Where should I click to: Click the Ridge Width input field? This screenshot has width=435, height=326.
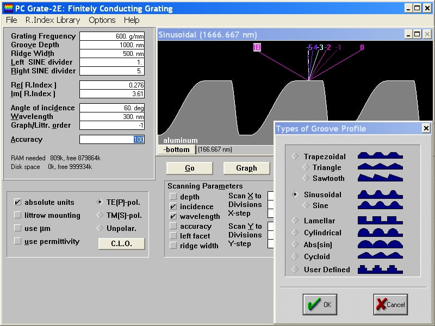[112, 53]
